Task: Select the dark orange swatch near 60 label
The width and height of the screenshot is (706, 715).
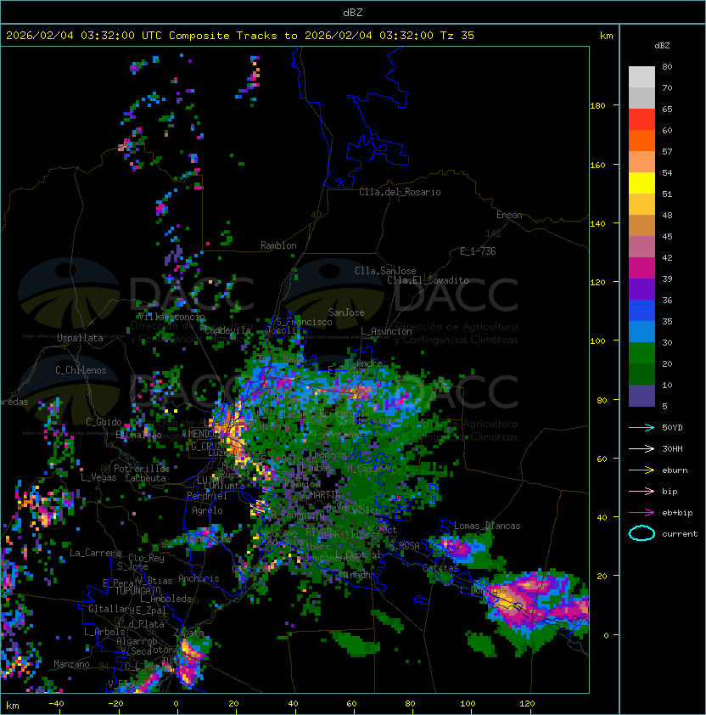Action: (x=642, y=140)
